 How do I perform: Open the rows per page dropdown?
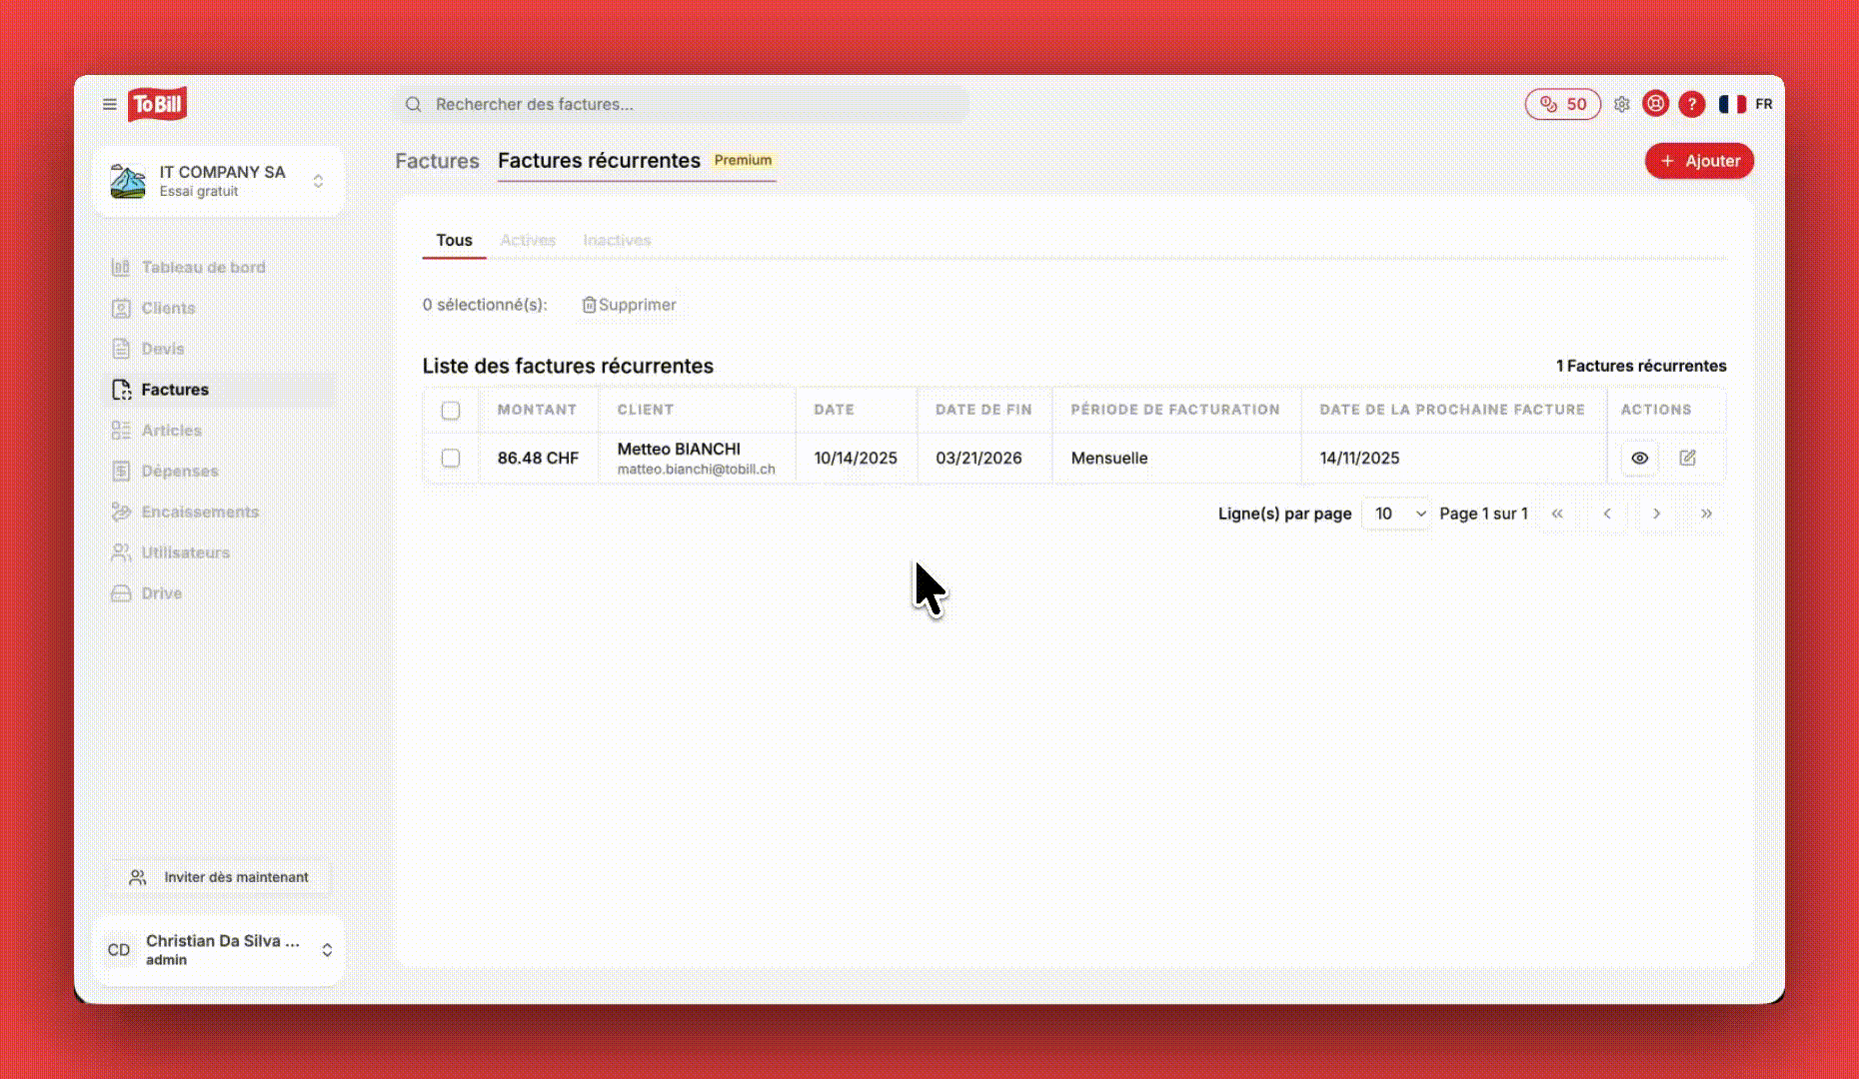1396,514
